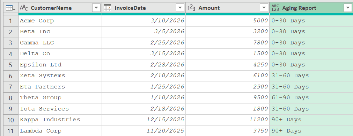Click the 61-90 Days aging cell
Image resolution: width=353 pixels, height=136 pixels.
[x=311, y=98]
